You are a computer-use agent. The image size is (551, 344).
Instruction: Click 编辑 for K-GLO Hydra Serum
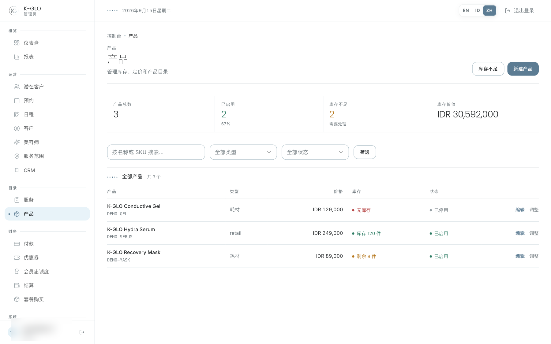[x=520, y=233]
